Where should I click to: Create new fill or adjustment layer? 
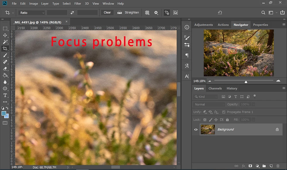(257, 166)
